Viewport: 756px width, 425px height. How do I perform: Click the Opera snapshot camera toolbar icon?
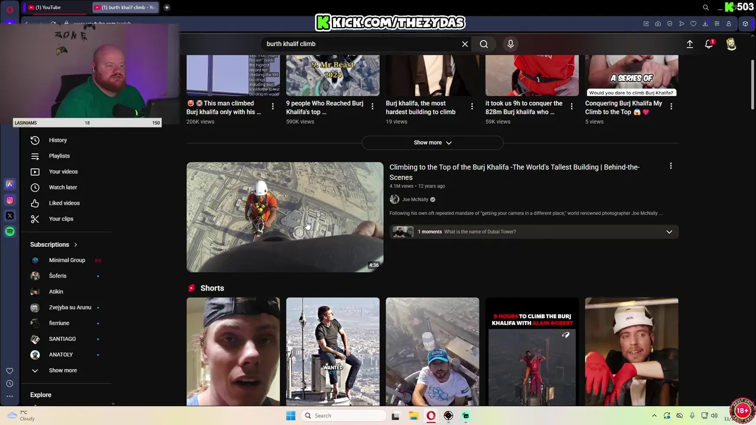(x=658, y=24)
